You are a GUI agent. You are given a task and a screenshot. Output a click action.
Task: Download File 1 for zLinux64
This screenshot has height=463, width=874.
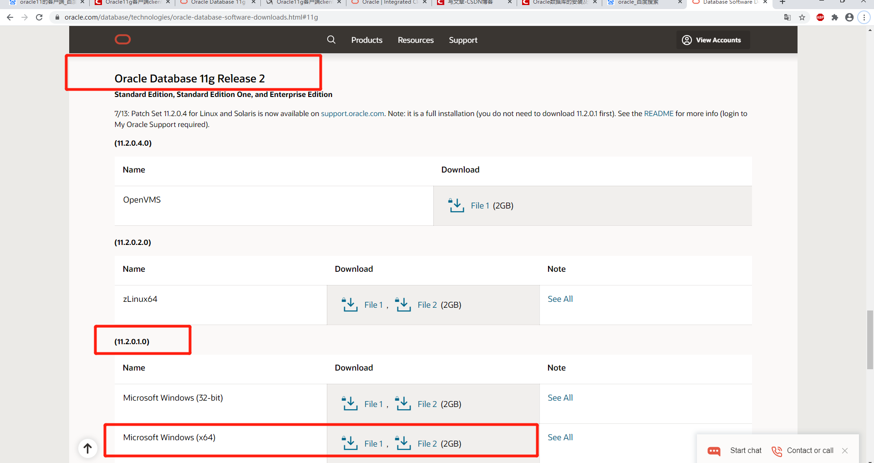[373, 305]
